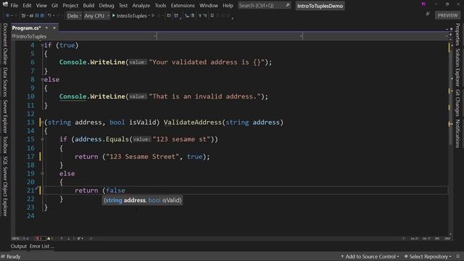Click the "That is an invalid address." string

click(x=204, y=96)
